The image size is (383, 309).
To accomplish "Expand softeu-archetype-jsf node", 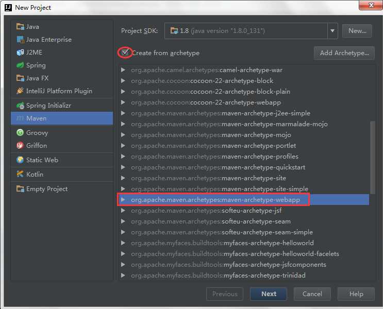I will coord(123,211).
